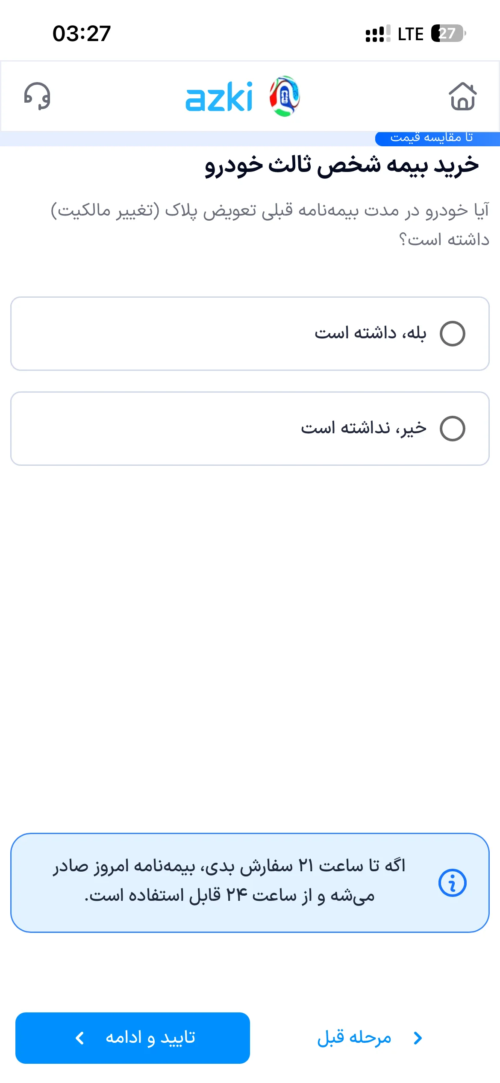
Task: Click the chevron next to 'مرحله قبل'
Action: pyautogui.click(x=418, y=1038)
